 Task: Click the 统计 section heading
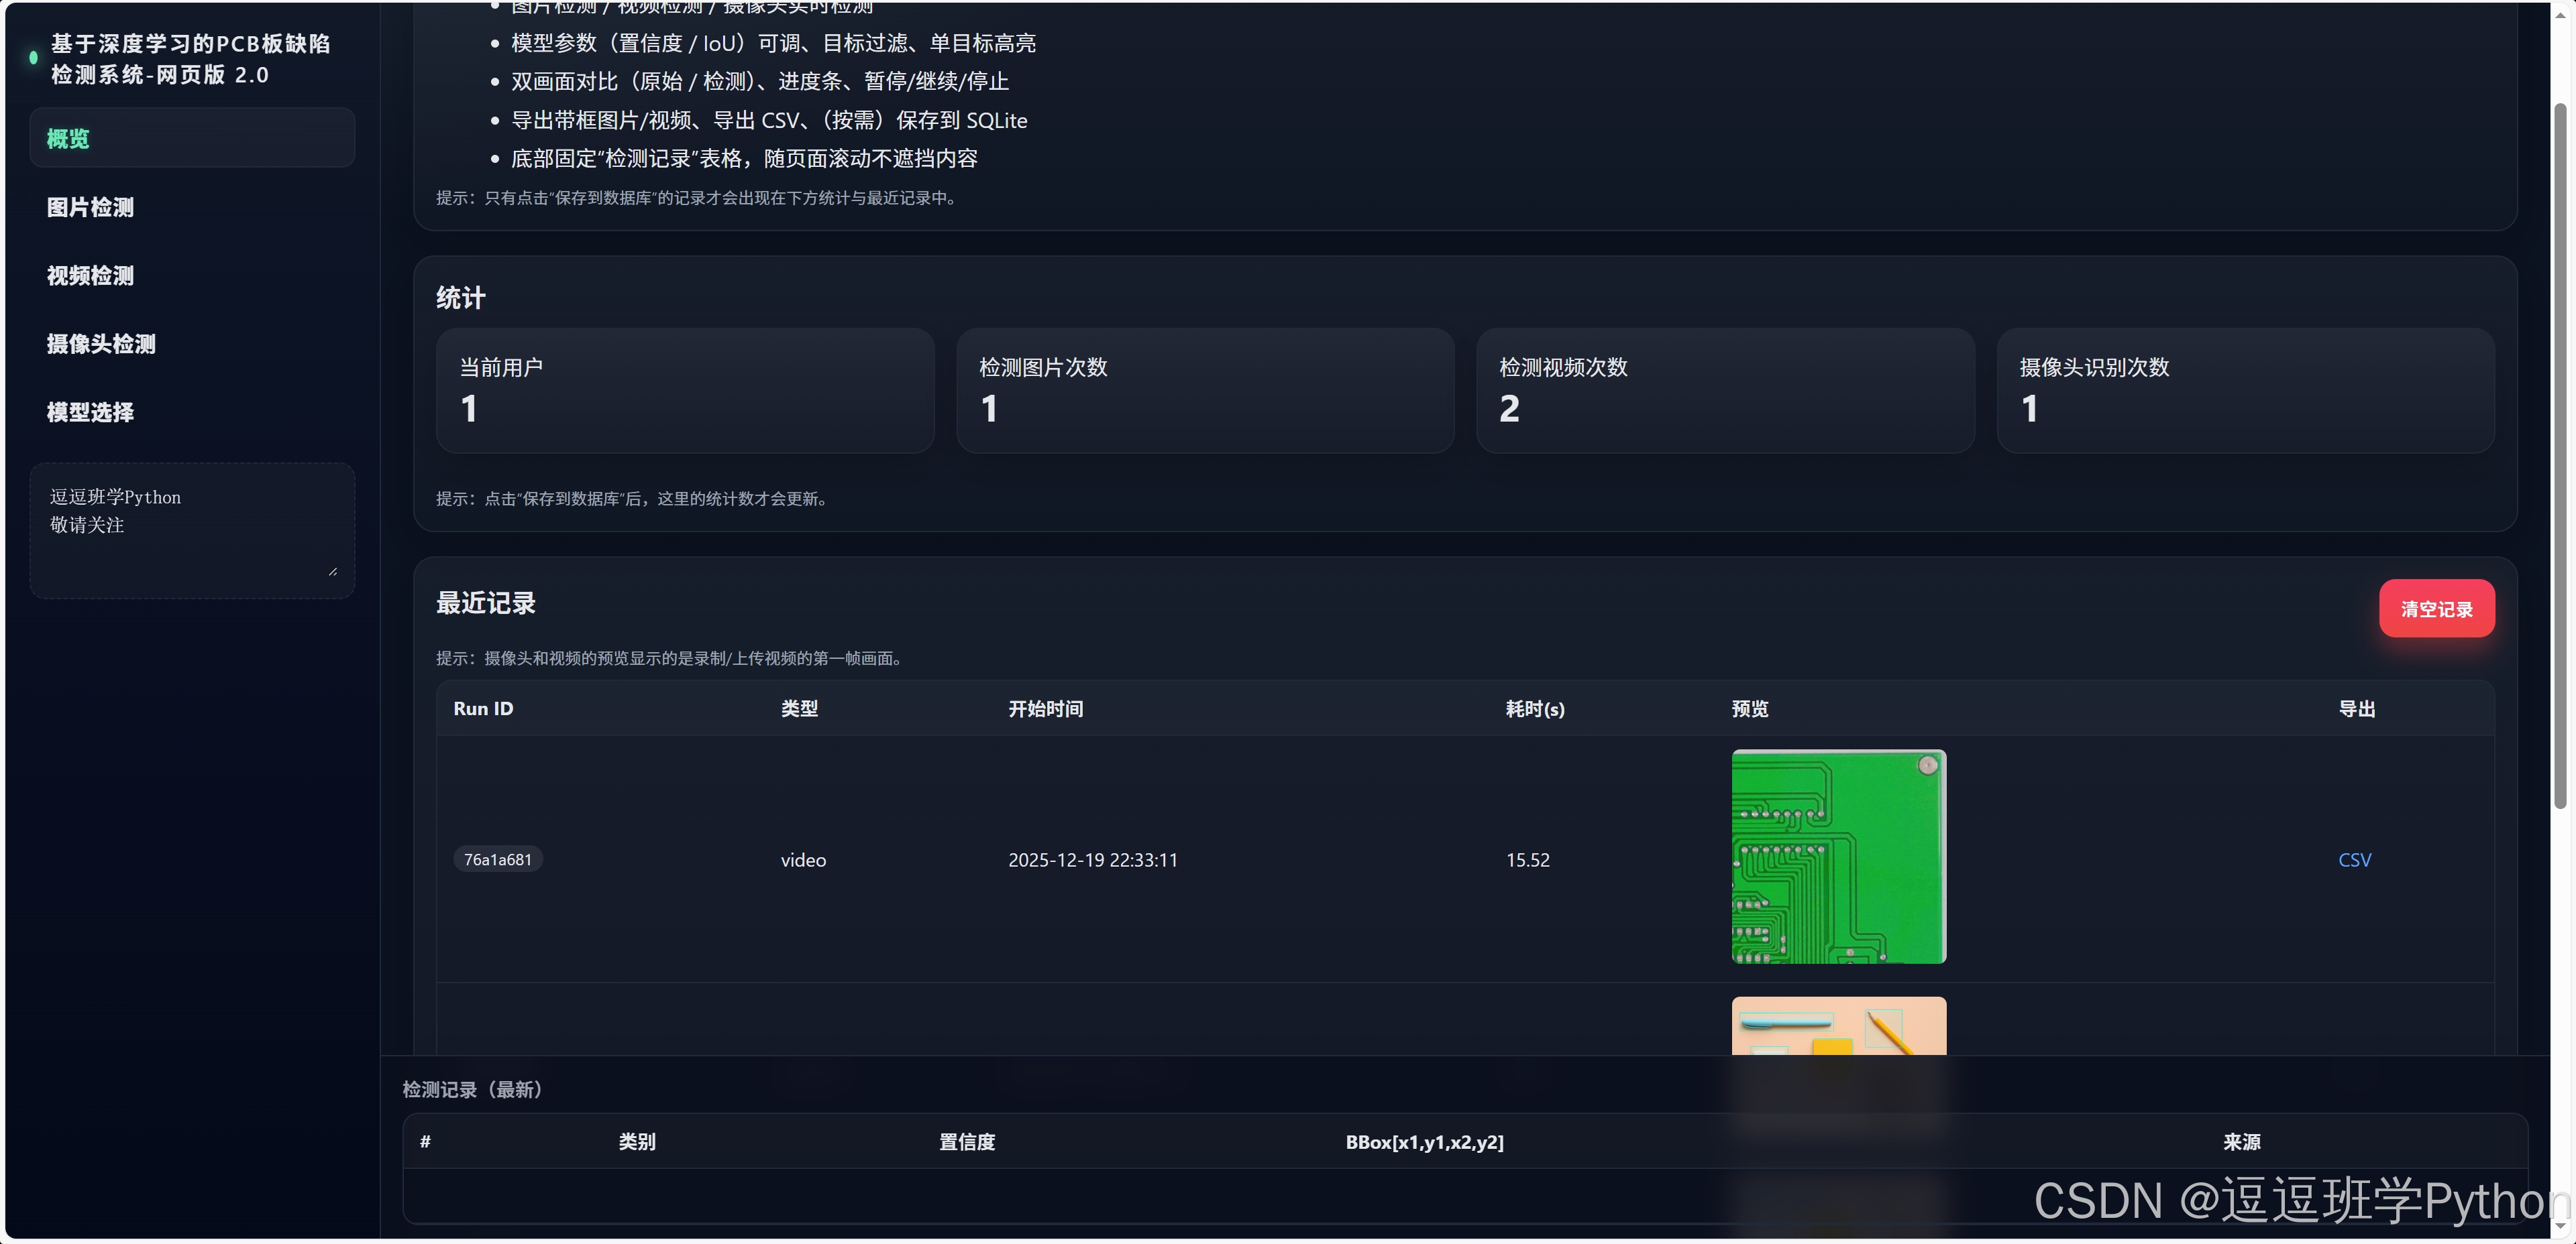(461, 298)
